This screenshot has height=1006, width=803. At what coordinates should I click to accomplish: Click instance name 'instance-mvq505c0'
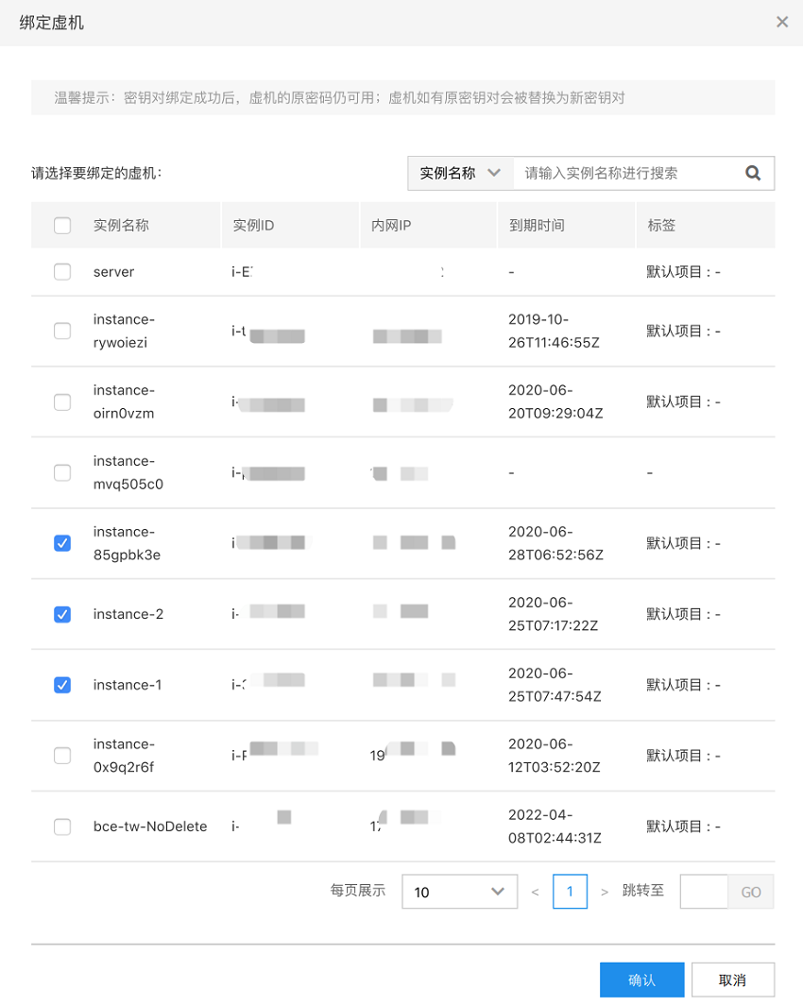[128, 473]
